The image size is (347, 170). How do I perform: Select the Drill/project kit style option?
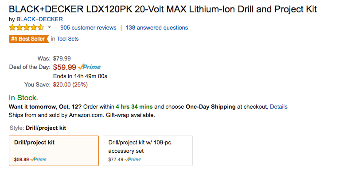tap(54, 151)
